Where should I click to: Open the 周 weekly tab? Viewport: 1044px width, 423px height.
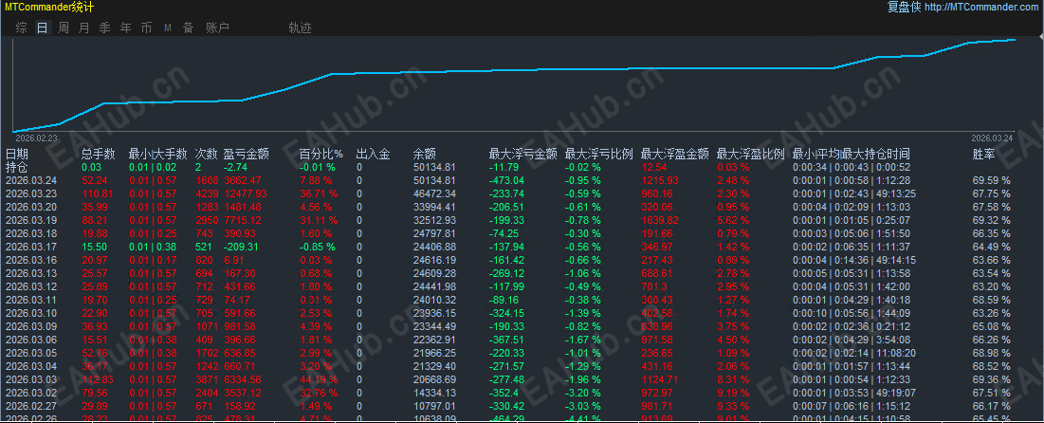pyautogui.click(x=64, y=28)
